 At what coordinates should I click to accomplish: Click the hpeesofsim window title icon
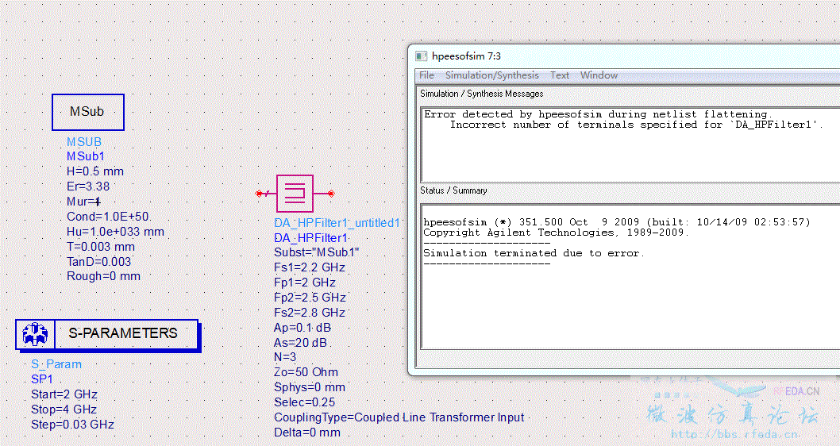422,56
